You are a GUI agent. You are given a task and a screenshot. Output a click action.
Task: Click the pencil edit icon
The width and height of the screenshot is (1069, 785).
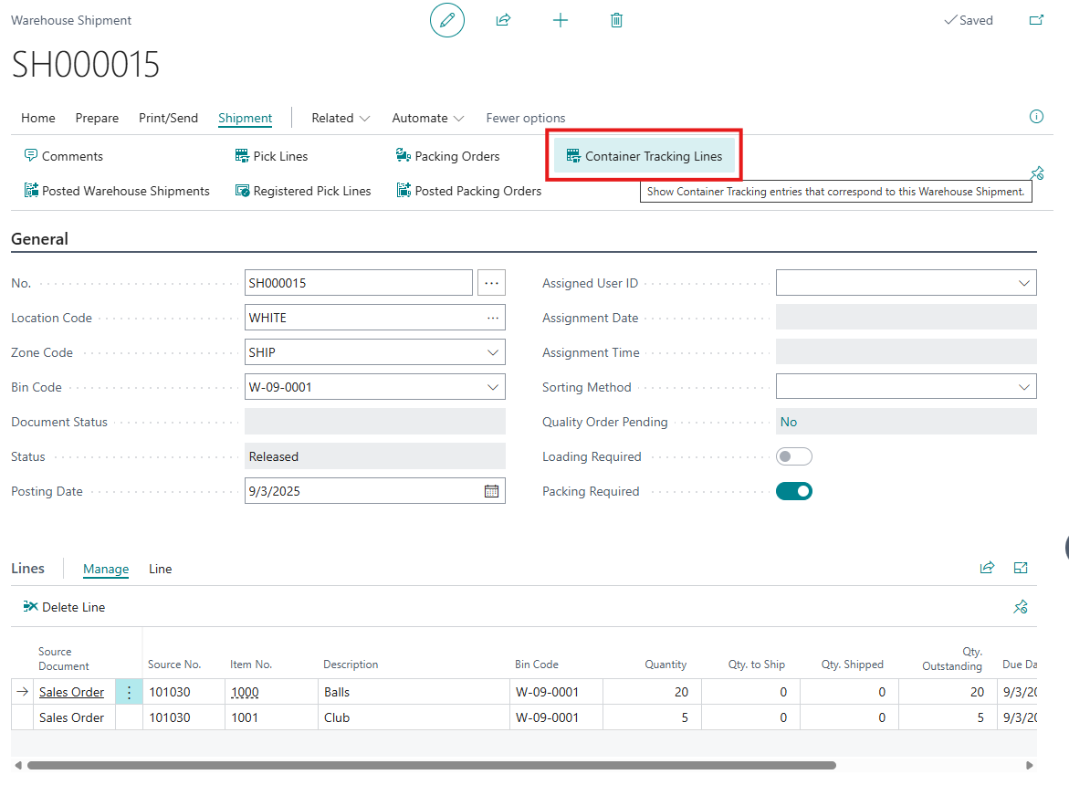coord(447,20)
